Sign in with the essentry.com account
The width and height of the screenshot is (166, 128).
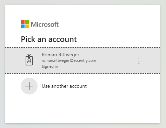(82, 61)
